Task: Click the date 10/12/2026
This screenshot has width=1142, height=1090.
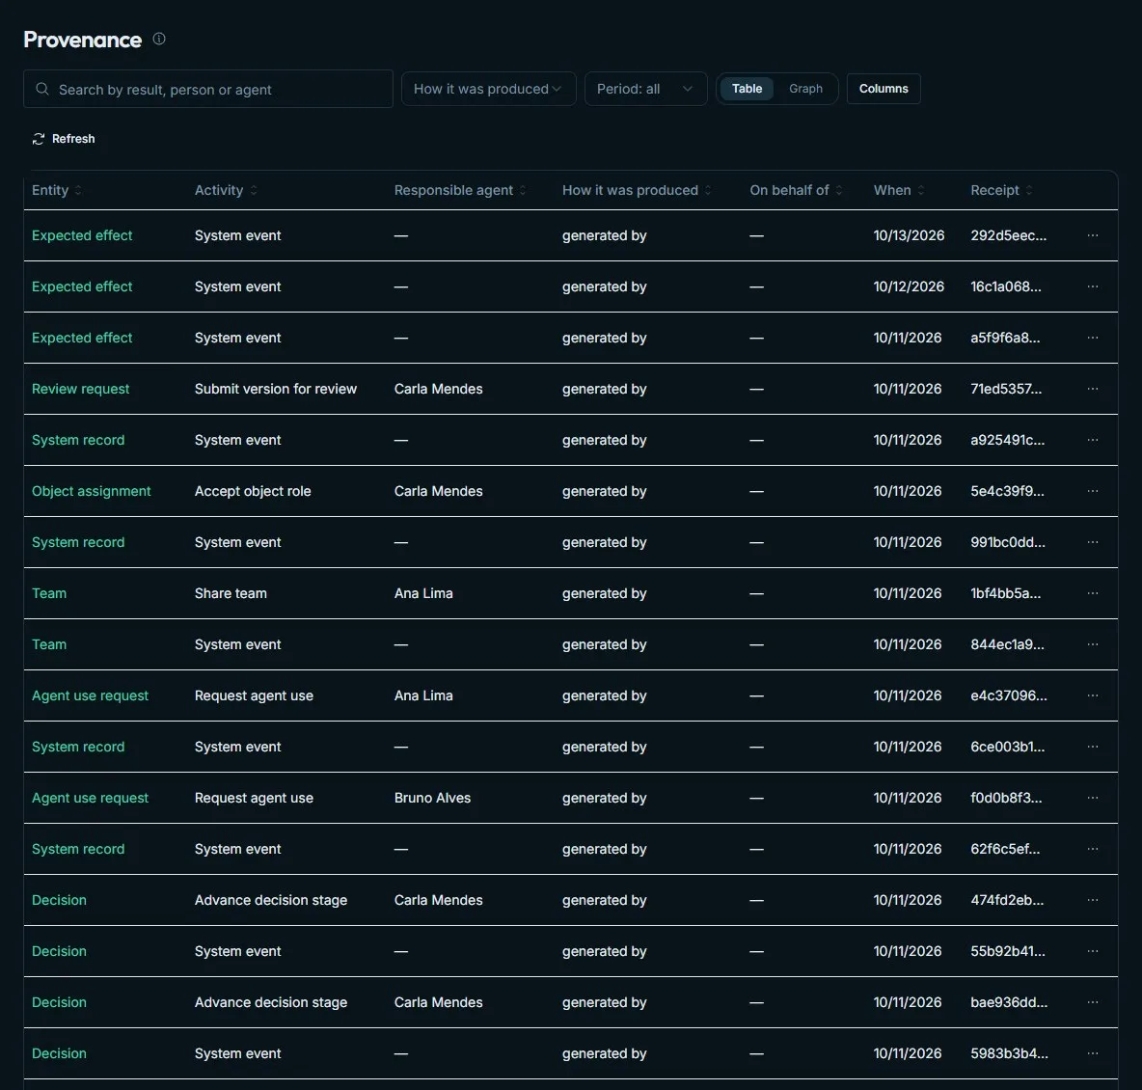Action: pos(909,286)
